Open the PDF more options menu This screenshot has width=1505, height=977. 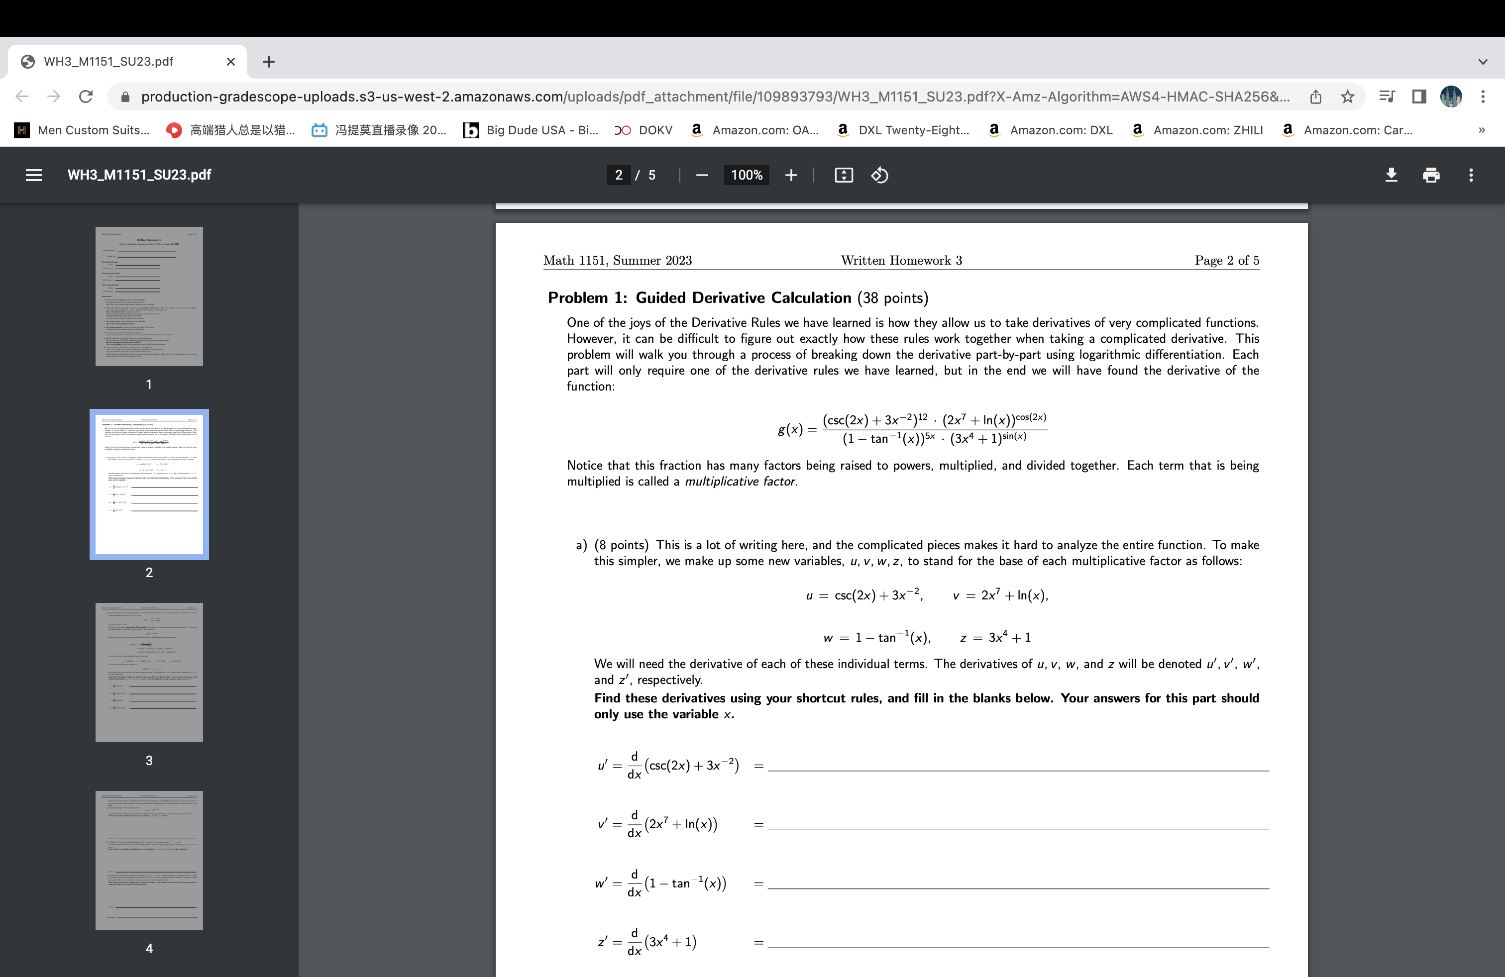coord(1471,175)
